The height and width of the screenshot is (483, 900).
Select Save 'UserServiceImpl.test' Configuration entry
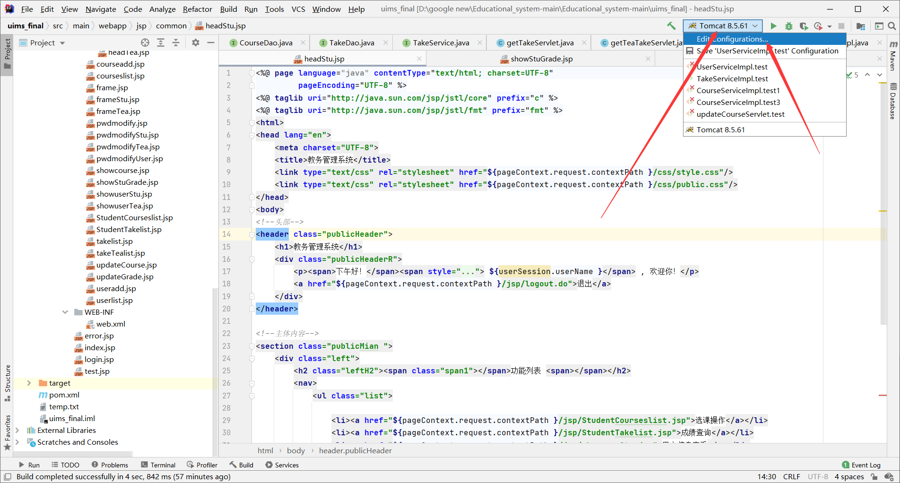tap(764, 51)
